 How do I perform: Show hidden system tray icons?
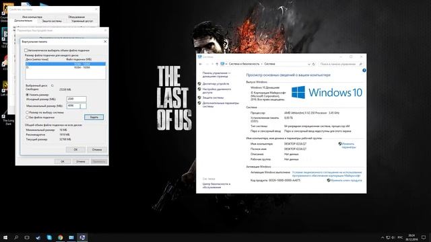[383, 237]
